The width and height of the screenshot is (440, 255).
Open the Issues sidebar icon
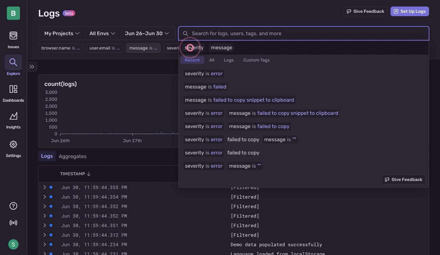click(13, 36)
